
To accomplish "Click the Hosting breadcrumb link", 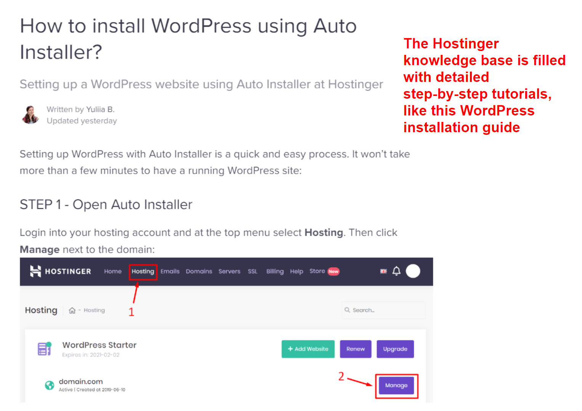I will coord(94,310).
